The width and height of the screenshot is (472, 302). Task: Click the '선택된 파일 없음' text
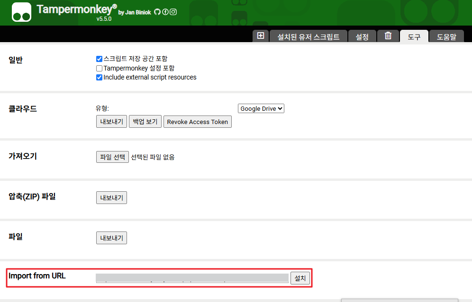tap(153, 157)
